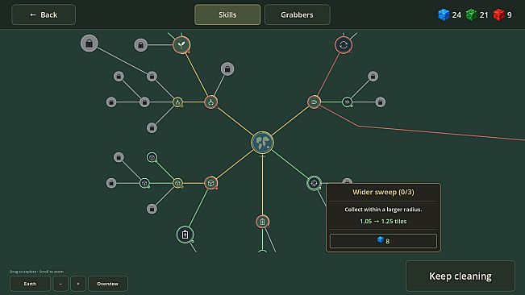This screenshot has height=295, width=525.
Task: Click the red cube resource counter
Action: 502,15
